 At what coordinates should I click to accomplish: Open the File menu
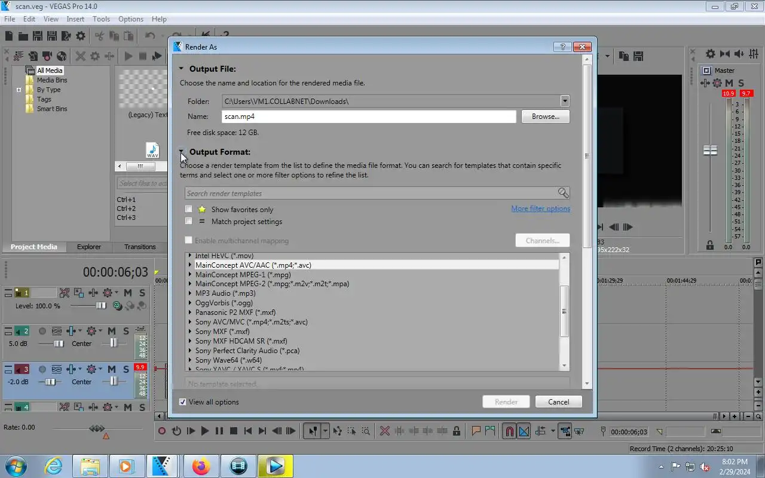[10, 19]
